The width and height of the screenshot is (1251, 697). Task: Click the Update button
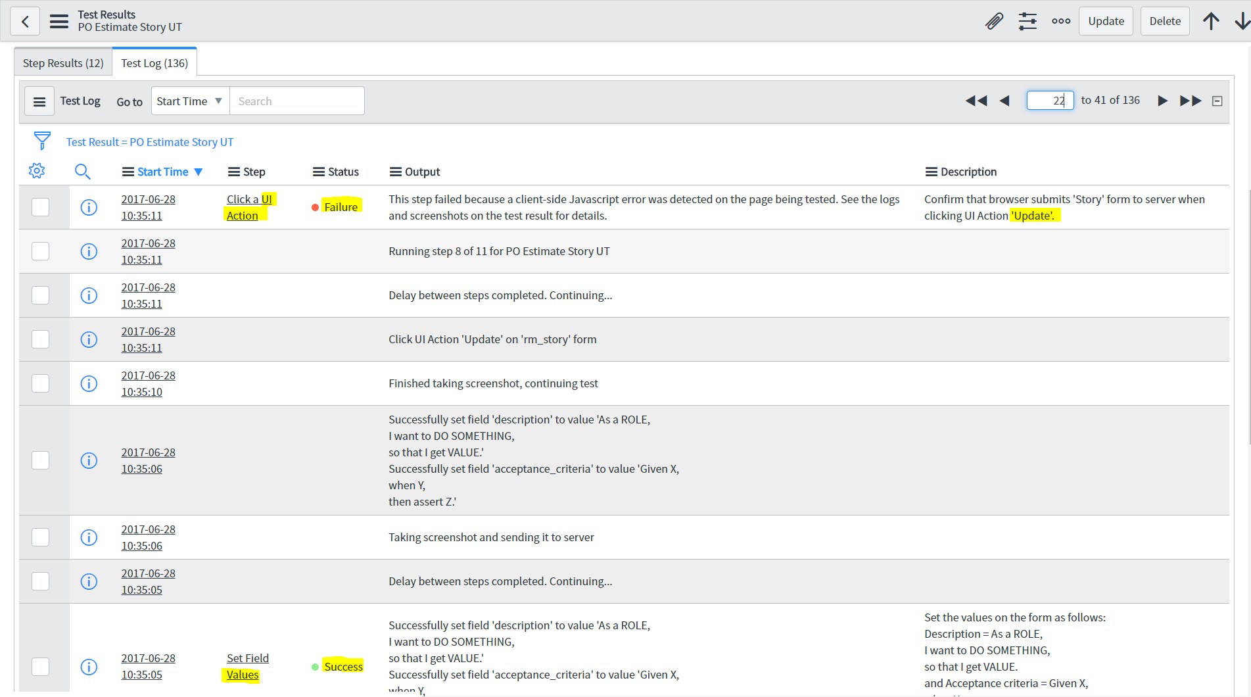[x=1106, y=22]
